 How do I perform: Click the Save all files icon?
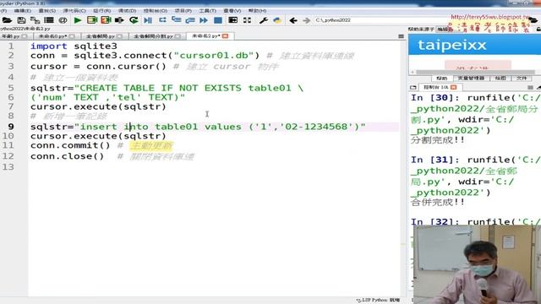(35, 20)
